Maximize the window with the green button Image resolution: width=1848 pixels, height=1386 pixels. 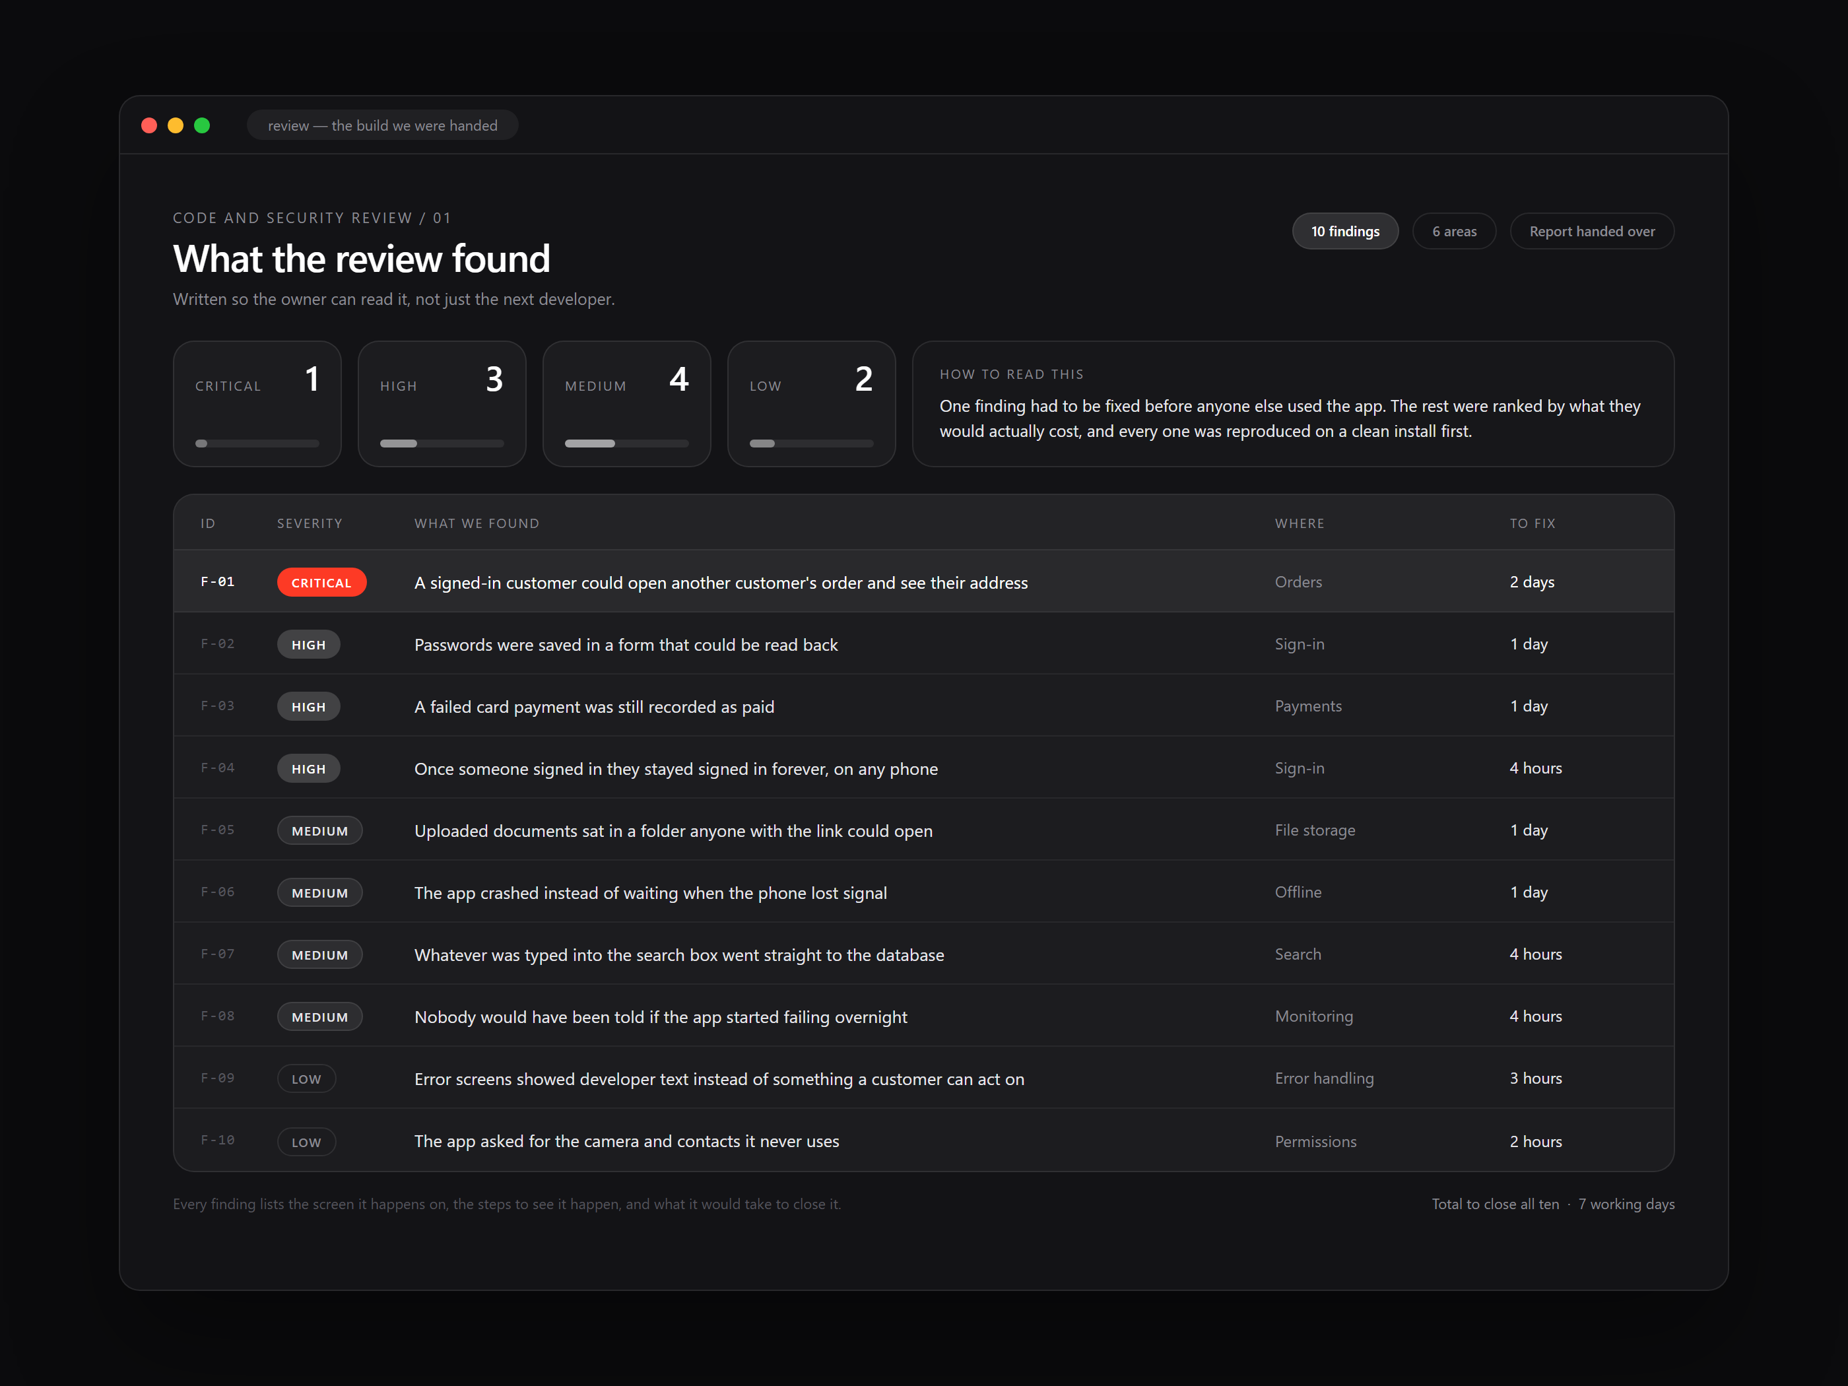(x=202, y=125)
